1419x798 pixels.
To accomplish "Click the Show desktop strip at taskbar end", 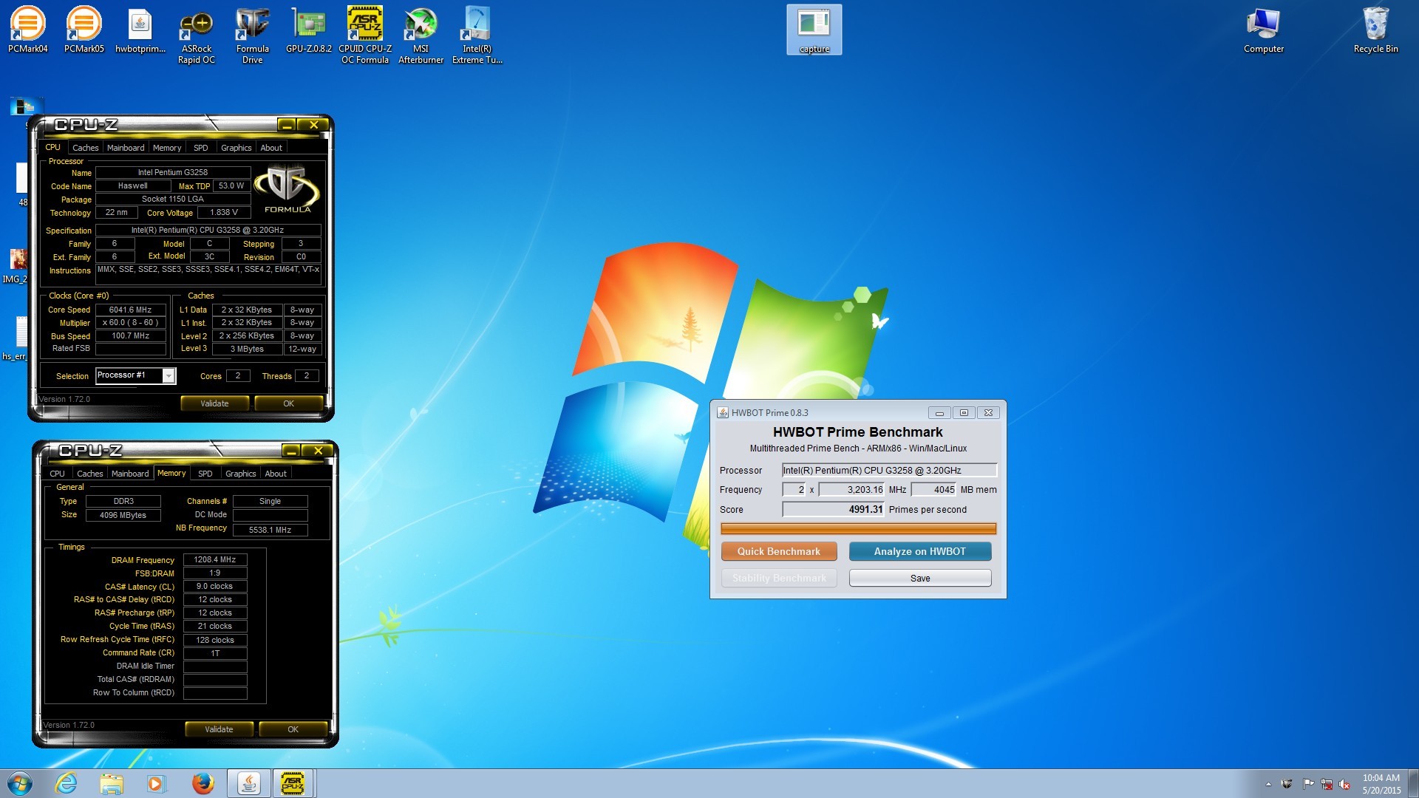I will click(x=1413, y=783).
